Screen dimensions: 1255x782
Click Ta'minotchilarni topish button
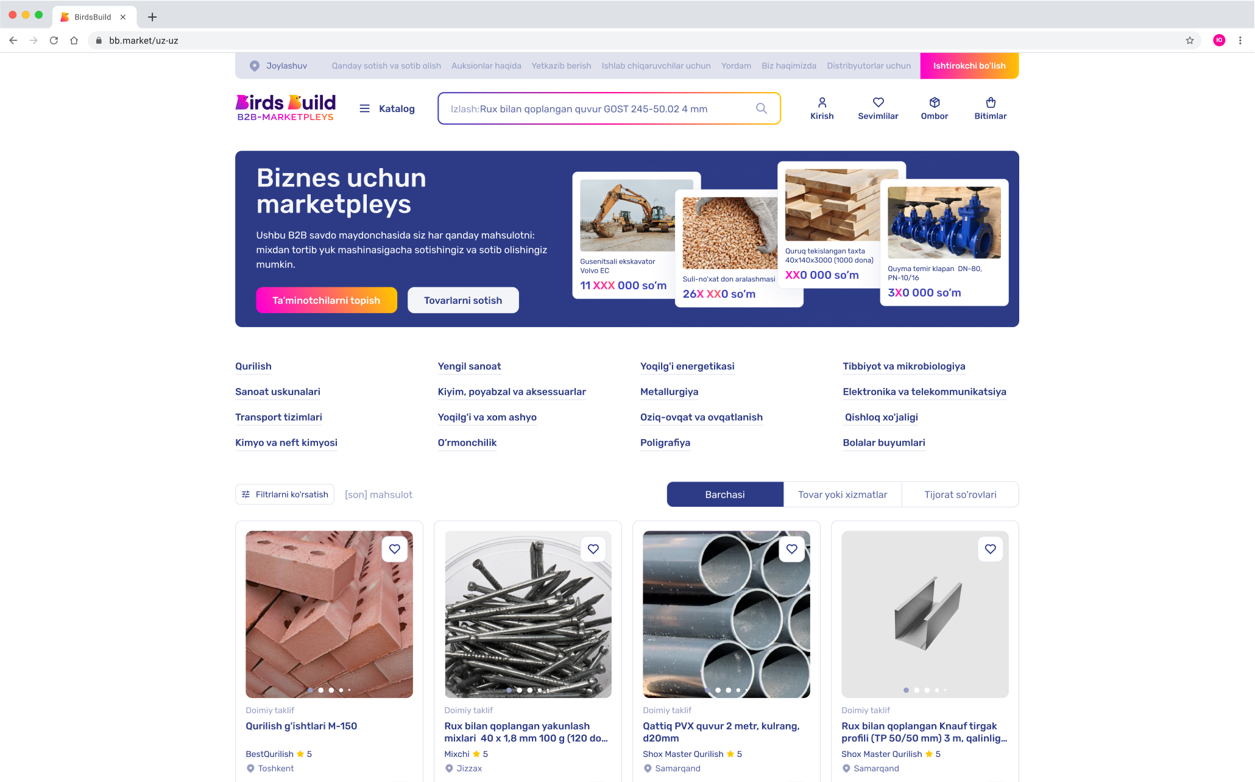pos(327,300)
